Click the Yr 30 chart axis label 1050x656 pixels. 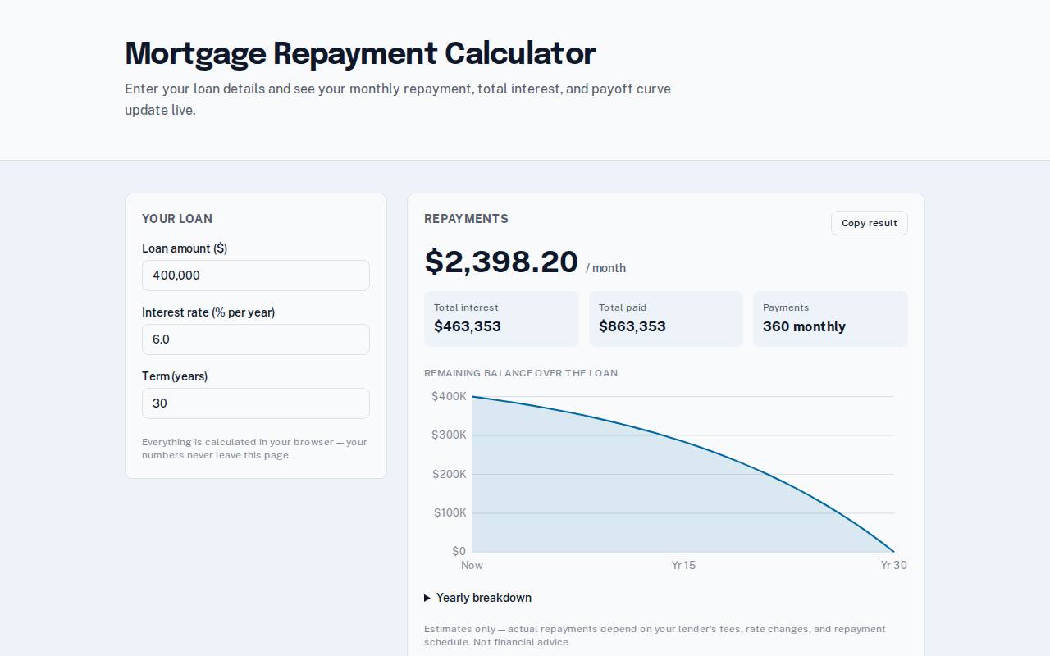[894, 565]
